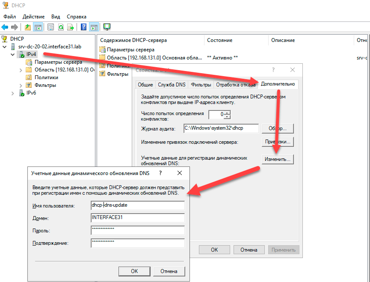
Task: Switch to the Фильтры tab in properties
Action: point(201,85)
